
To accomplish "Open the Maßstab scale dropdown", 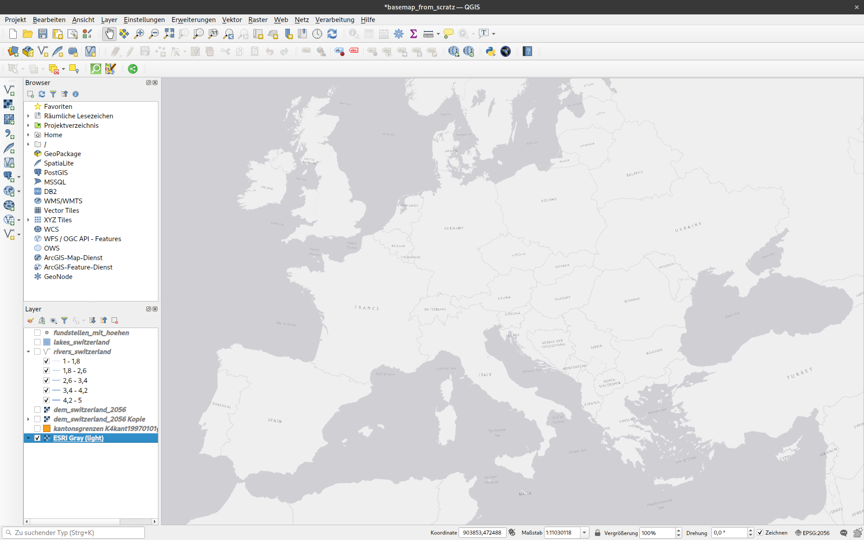I will point(584,532).
